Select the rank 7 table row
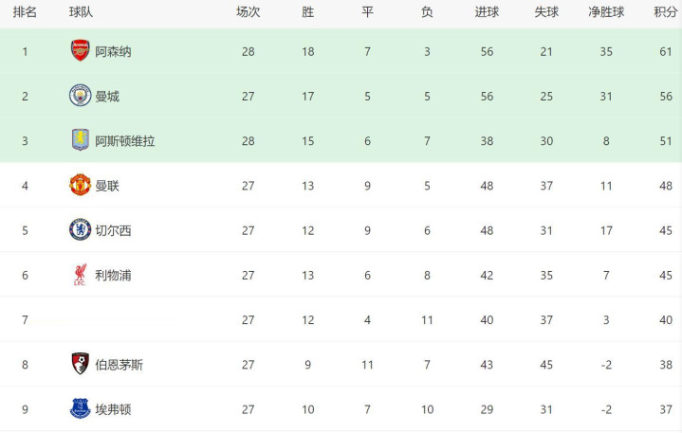Viewport: 682px width, 433px height. tap(341, 320)
